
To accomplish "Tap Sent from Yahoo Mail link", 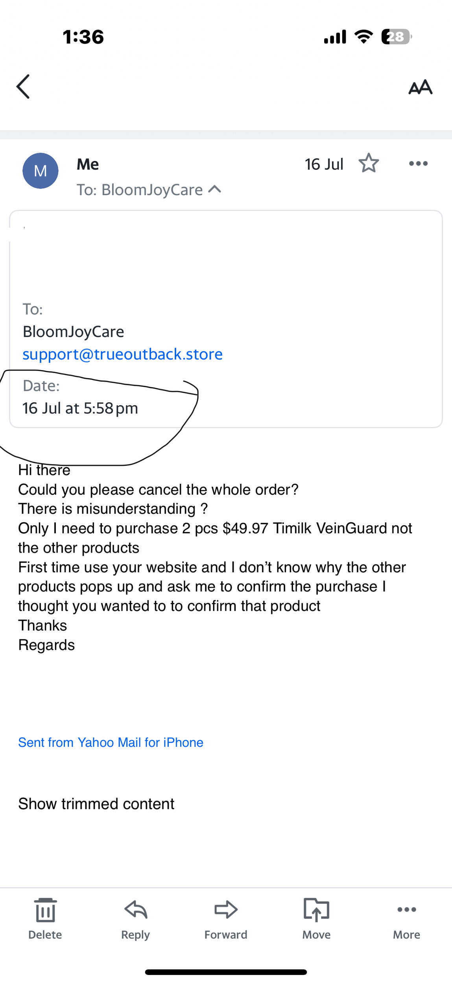I will click(111, 742).
